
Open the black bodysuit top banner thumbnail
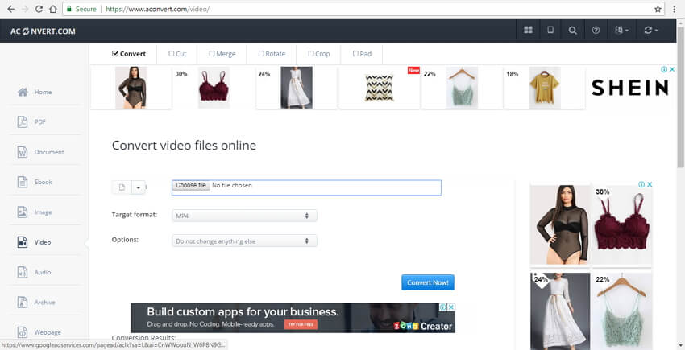[x=131, y=87]
